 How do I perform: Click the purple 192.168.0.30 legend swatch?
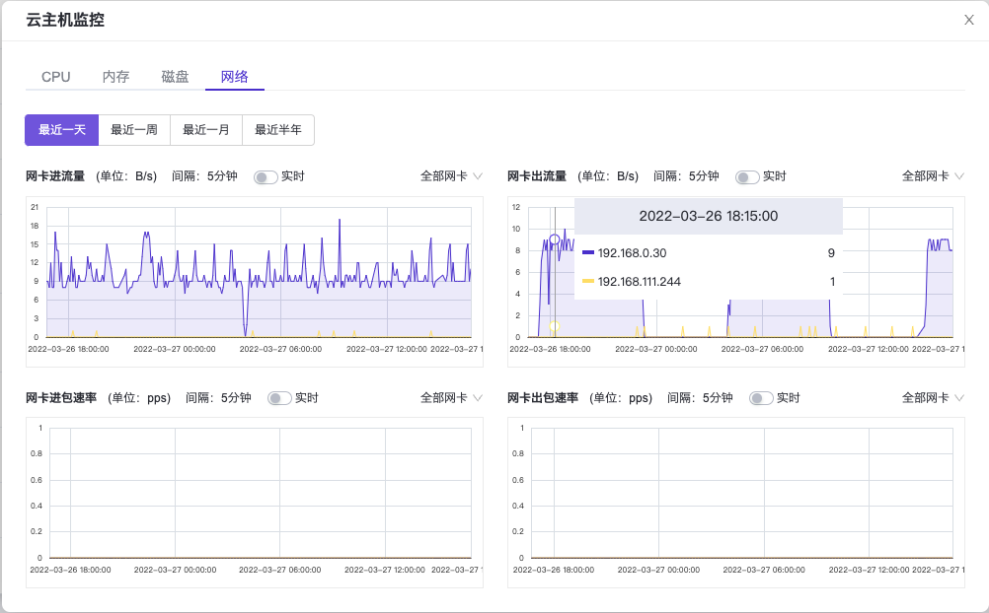(x=588, y=253)
